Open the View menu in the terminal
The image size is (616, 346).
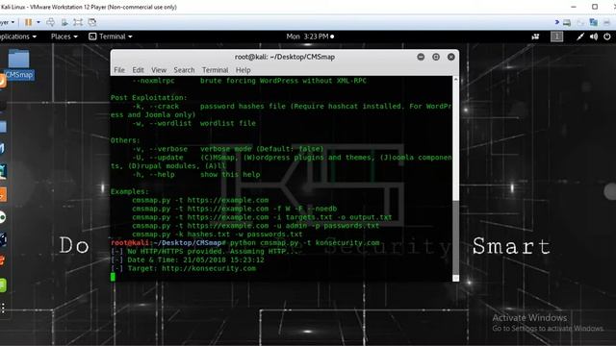(x=159, y=70)
